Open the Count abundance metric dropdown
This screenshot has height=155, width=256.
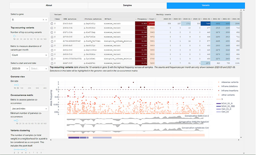[x=29, y=55]
